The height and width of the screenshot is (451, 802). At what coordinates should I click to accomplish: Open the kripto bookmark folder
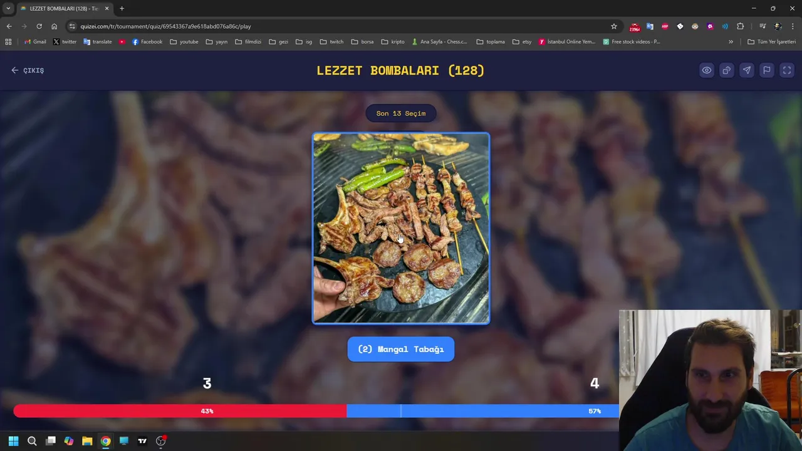coord(393,42)
